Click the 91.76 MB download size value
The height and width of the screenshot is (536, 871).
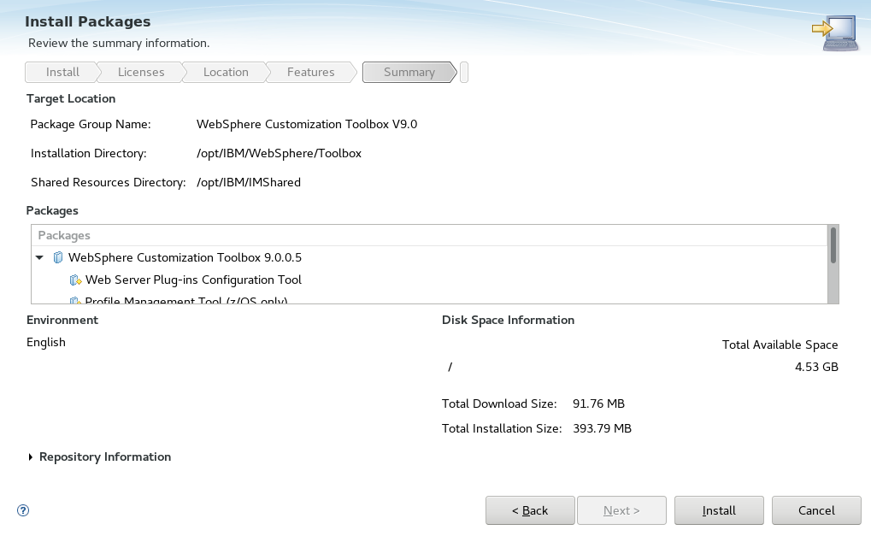[599, 403]
